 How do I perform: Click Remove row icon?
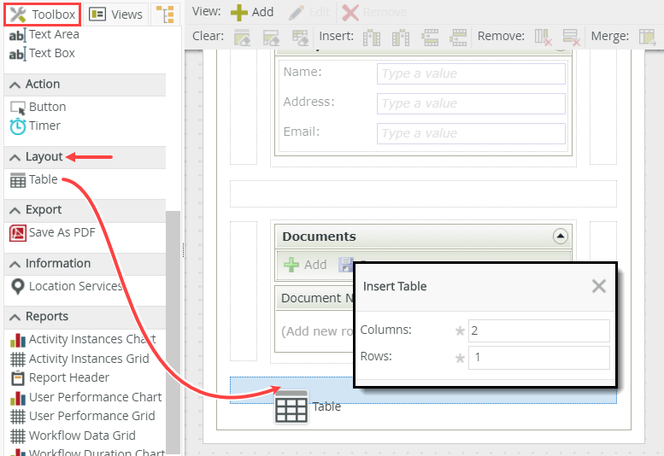pos(571,38)
